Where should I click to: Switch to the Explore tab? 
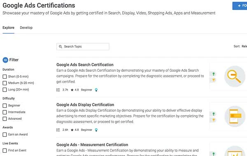click(x=9, y=28)
